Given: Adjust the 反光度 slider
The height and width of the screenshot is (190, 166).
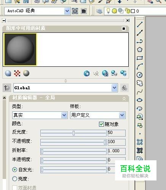Looking at the screenshot, I should coord(73,133).
